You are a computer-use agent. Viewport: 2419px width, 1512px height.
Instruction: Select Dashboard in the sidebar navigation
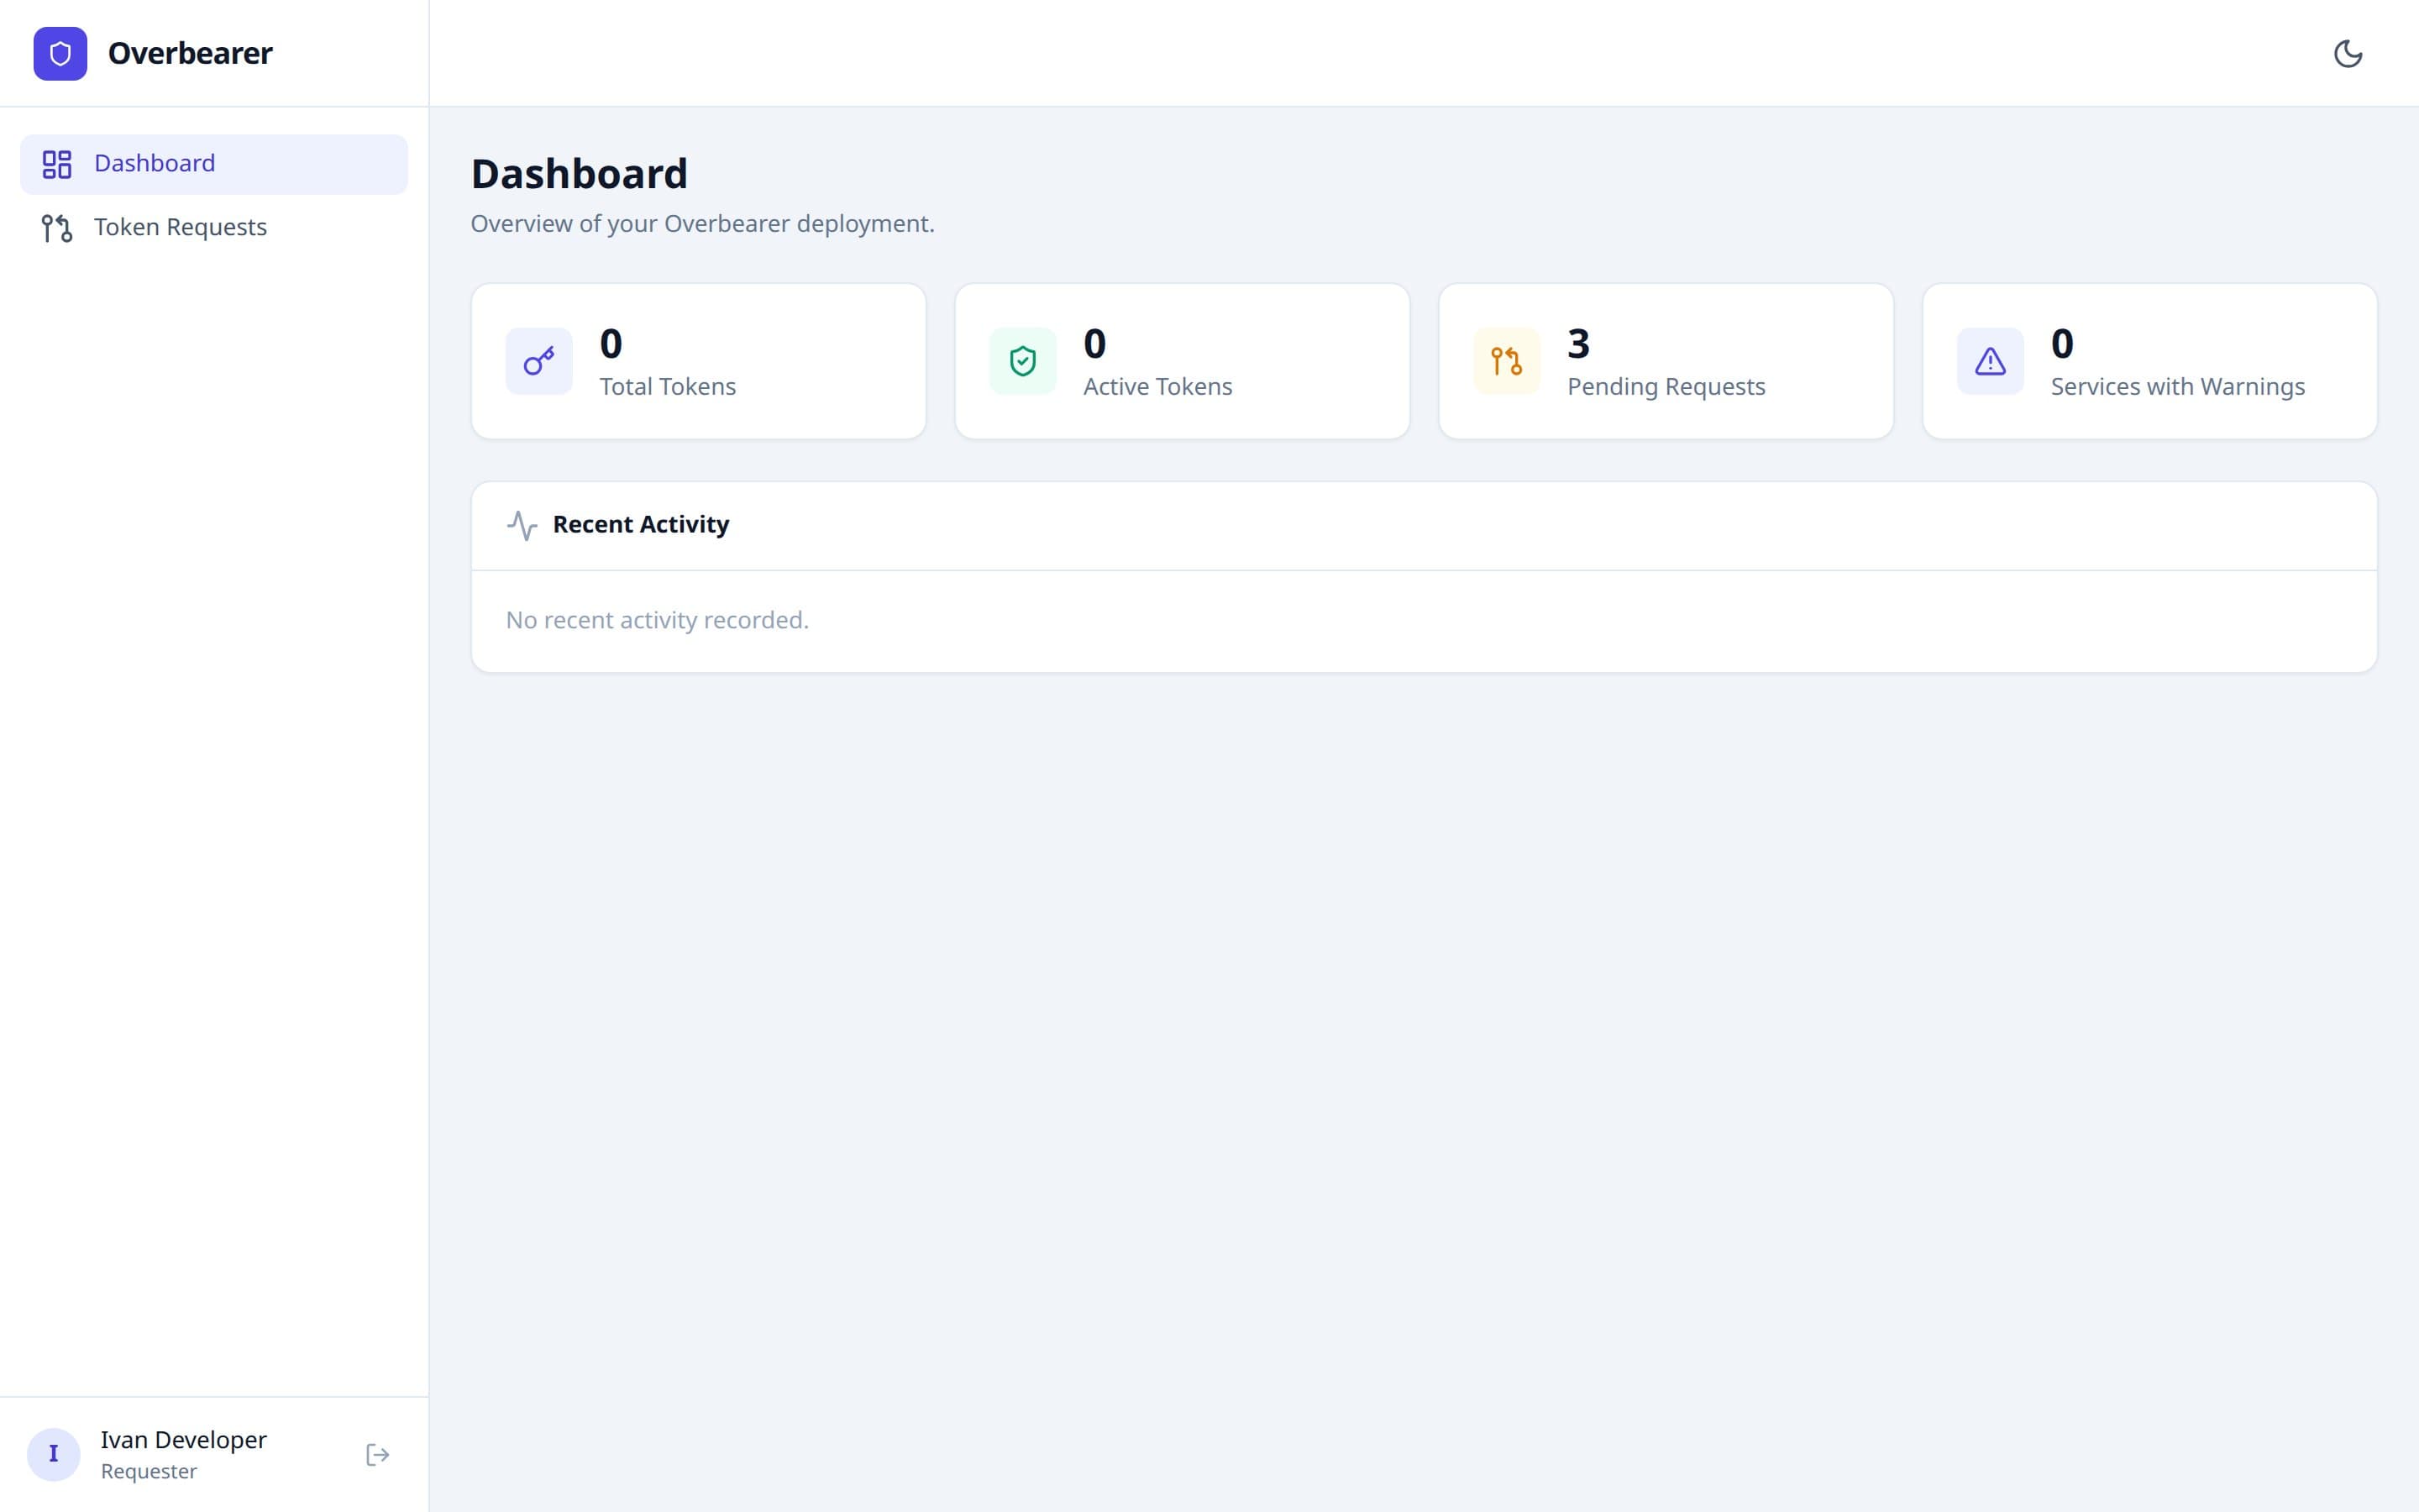pyautogui.click(x=155, y=163)
